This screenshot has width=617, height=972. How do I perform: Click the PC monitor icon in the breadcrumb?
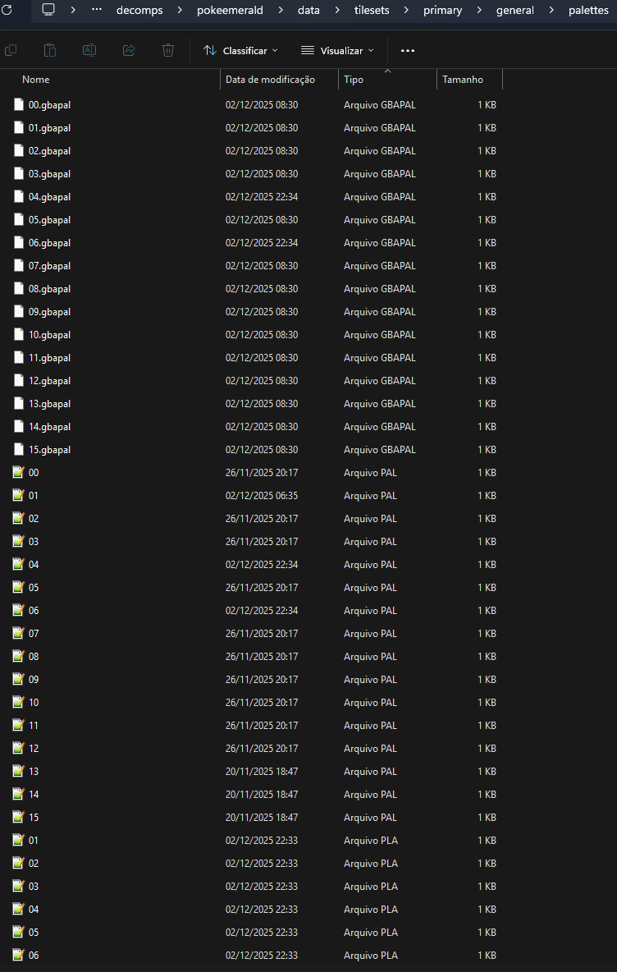coord(48,10)
